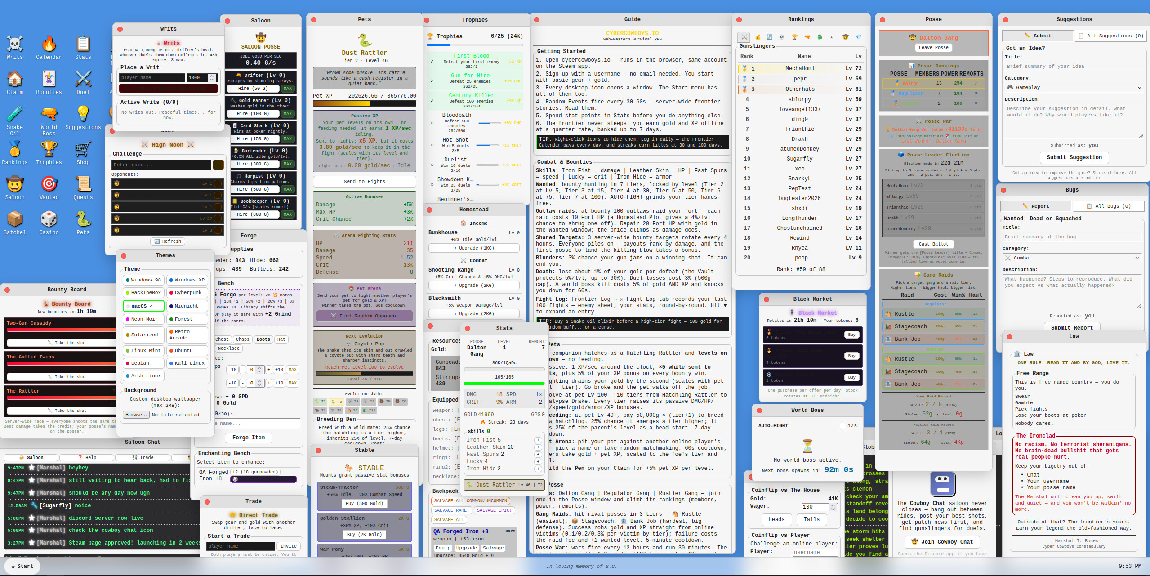1150x576 pixels.
Task: Open the Shop cart desktop icon
Action: coord(83,152)
